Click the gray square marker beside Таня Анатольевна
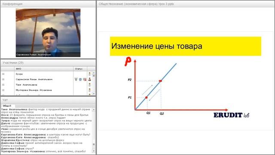275x155 pixels. coord(3,85)
